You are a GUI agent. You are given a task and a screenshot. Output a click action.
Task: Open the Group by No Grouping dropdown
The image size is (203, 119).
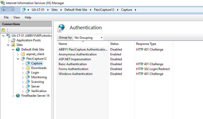[88, 38]
